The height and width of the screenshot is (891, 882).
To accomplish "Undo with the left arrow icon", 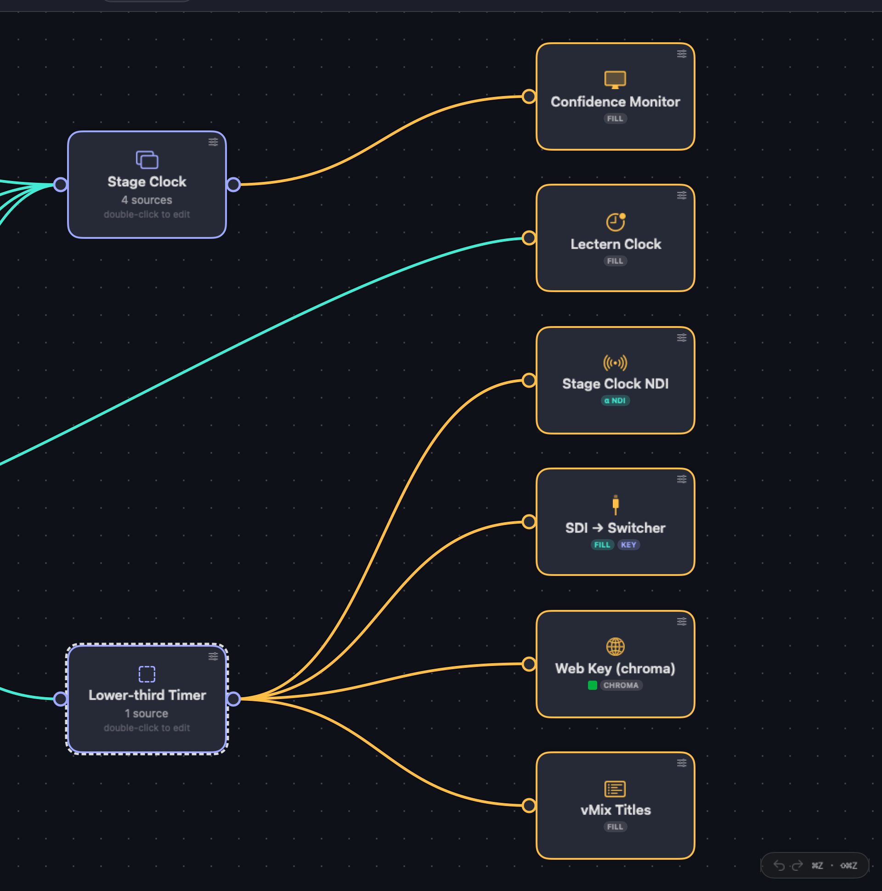I will [x=779, y=866].
